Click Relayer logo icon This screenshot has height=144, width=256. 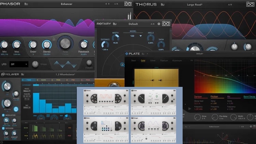tap(3, 74)
